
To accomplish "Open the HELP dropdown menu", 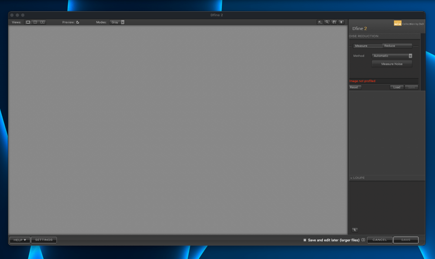I will coord(20,240).
